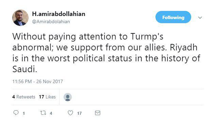
Task: Open H.amirabdollahian's profile photo
Action: coord(20,18)
